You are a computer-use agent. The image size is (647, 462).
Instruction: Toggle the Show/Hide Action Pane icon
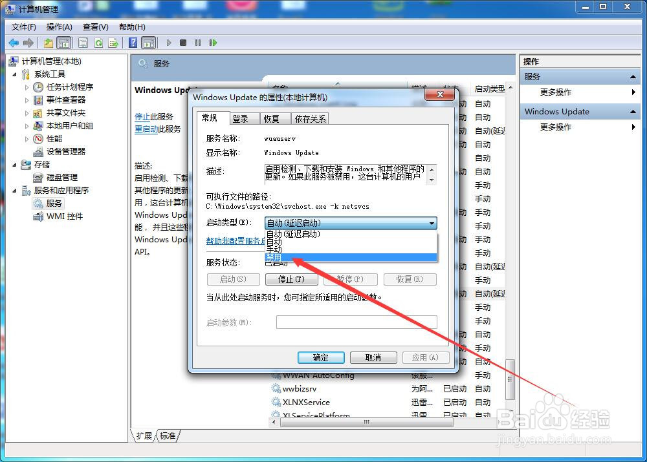(149, 43)
